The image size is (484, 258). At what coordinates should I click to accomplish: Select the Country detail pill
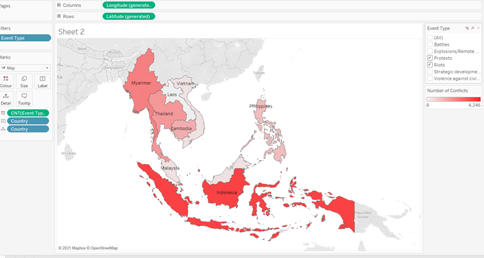click(28, 129)
